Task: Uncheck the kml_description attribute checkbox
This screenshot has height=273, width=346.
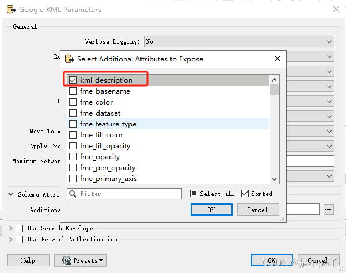Action: click(73, 80)
